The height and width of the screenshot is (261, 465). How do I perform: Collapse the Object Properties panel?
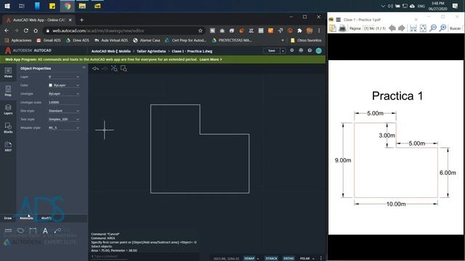coord(84,67)
